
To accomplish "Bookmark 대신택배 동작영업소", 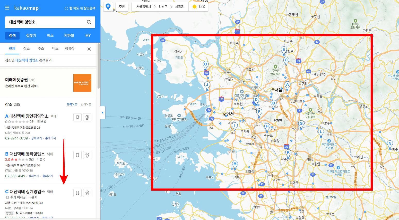I will pos(77,155).
